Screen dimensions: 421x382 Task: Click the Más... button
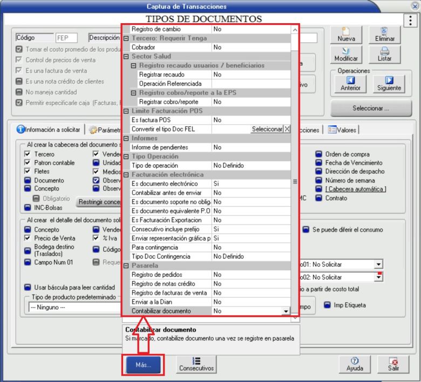(143, 365)
